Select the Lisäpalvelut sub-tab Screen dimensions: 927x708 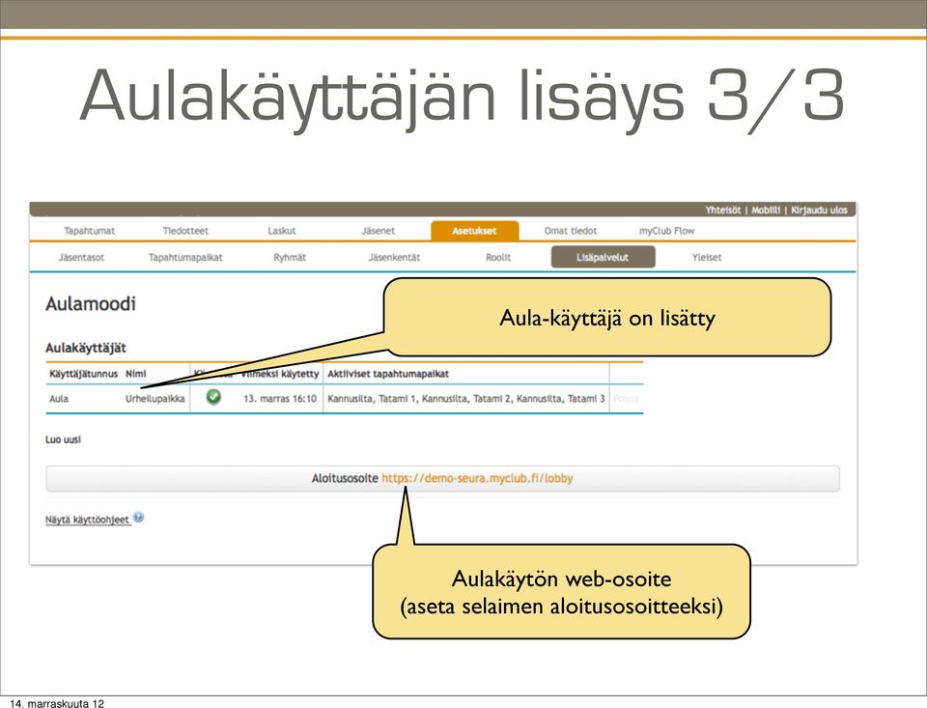603,257
